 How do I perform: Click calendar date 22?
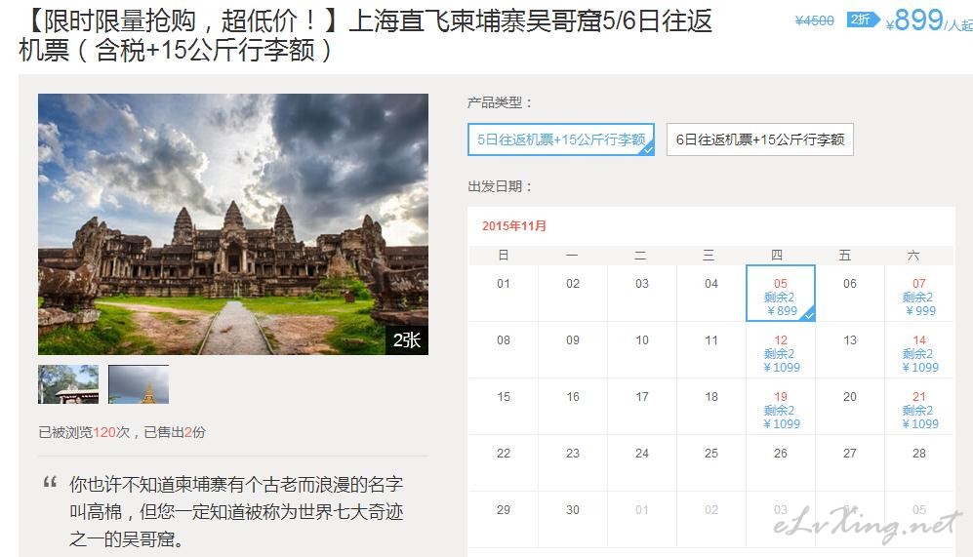tap(504, 454)
